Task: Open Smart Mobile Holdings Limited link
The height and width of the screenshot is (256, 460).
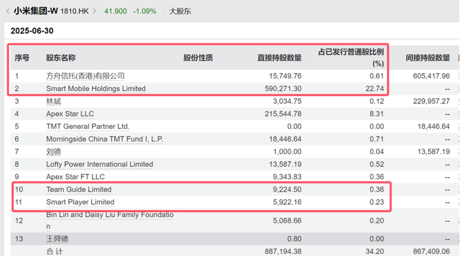Action: tap(96, 88)
